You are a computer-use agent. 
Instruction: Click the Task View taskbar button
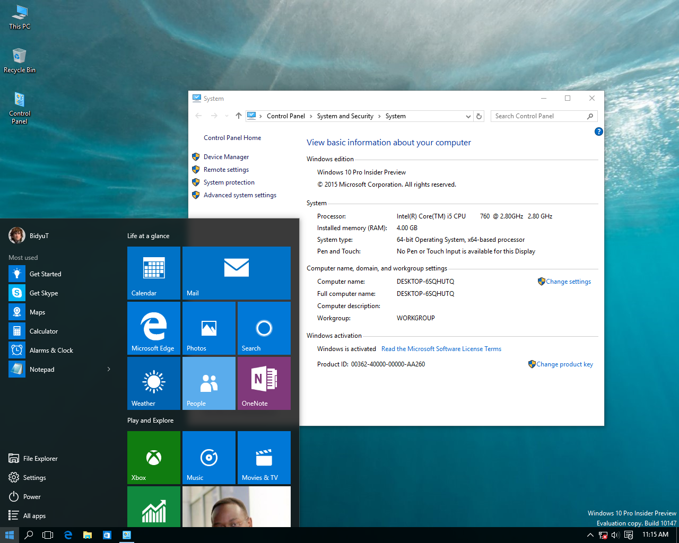point(48,535)
